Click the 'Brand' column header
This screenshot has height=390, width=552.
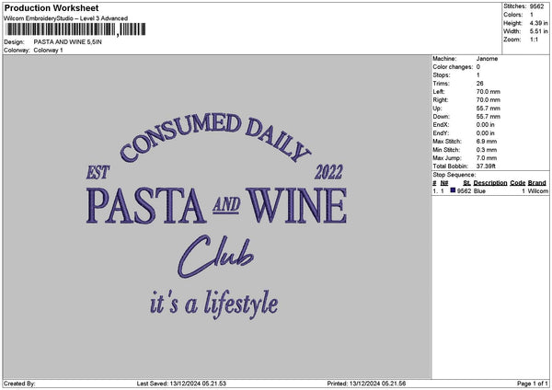(x=537, y=183)
